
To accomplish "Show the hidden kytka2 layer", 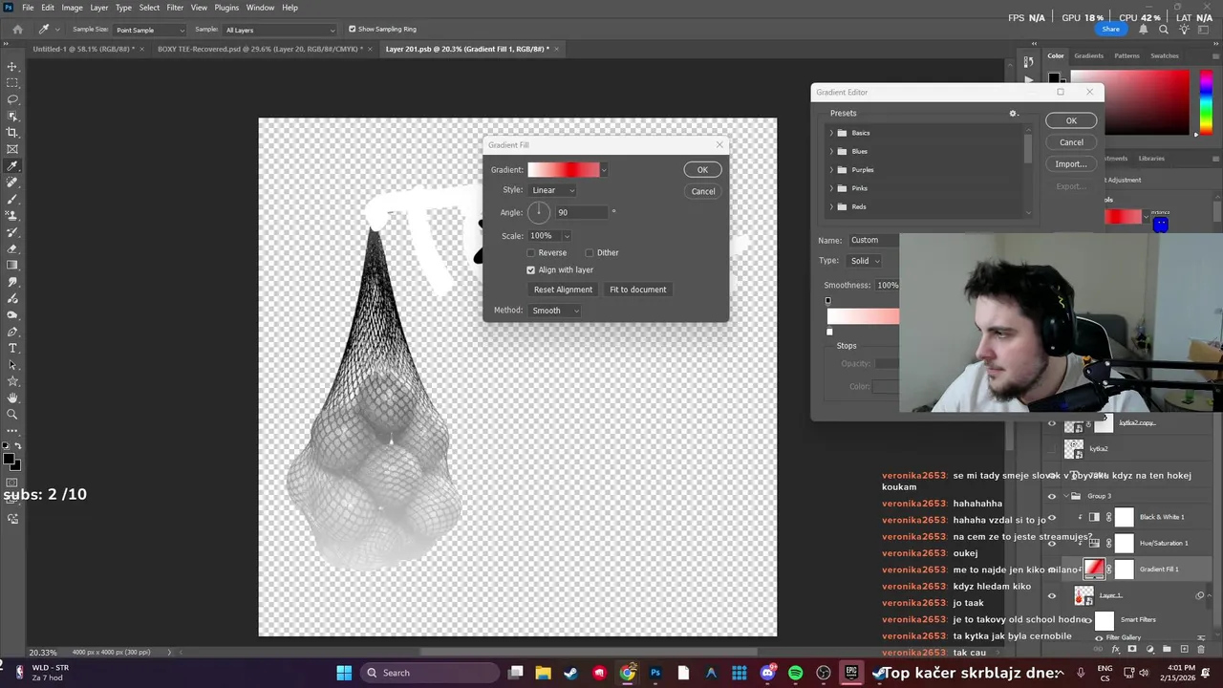I will pyautogui.click(x=1052, y=448).
